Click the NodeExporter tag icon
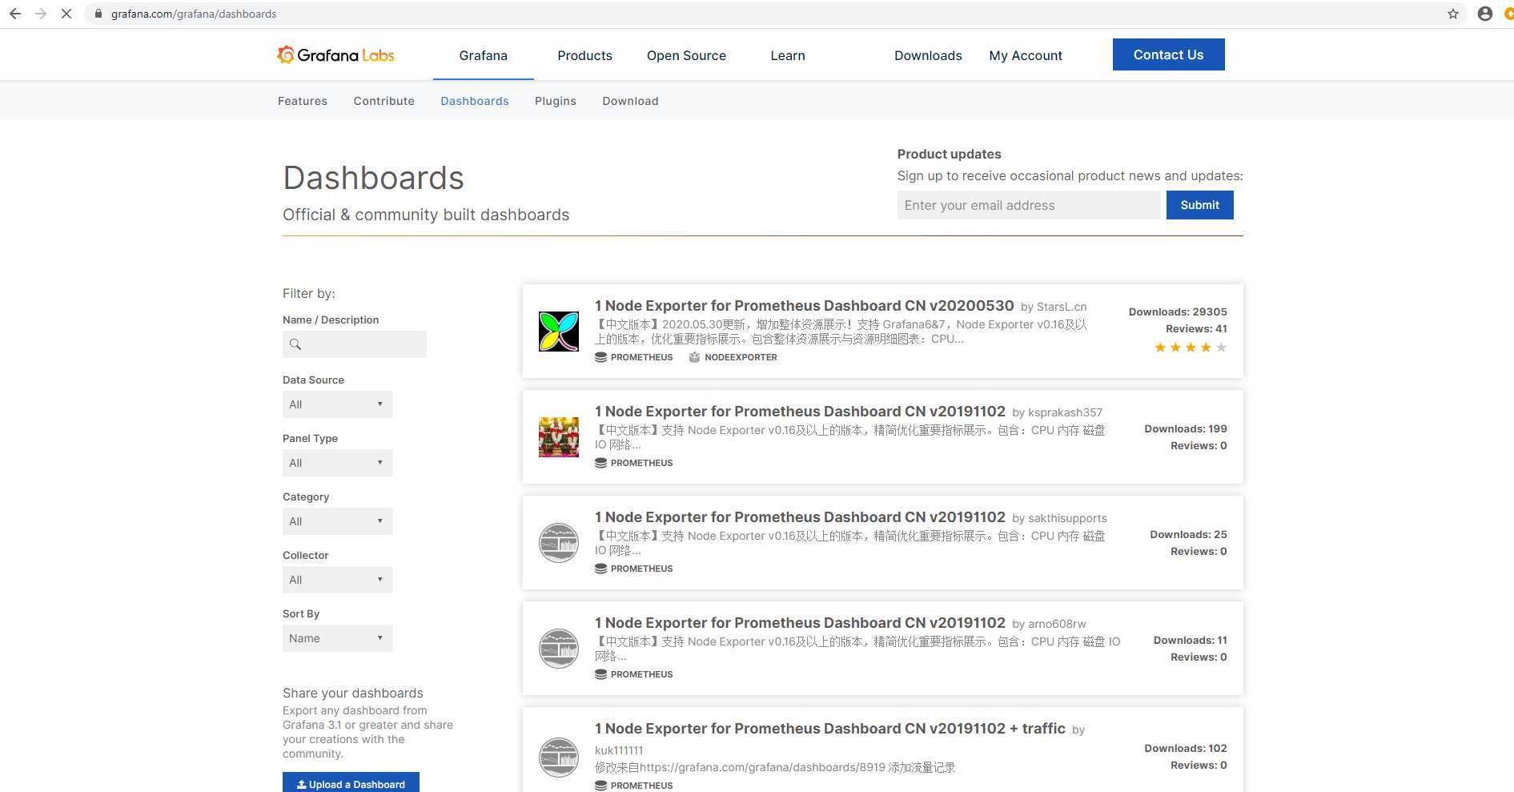1514x792 pixels. (x=694, y=357)
